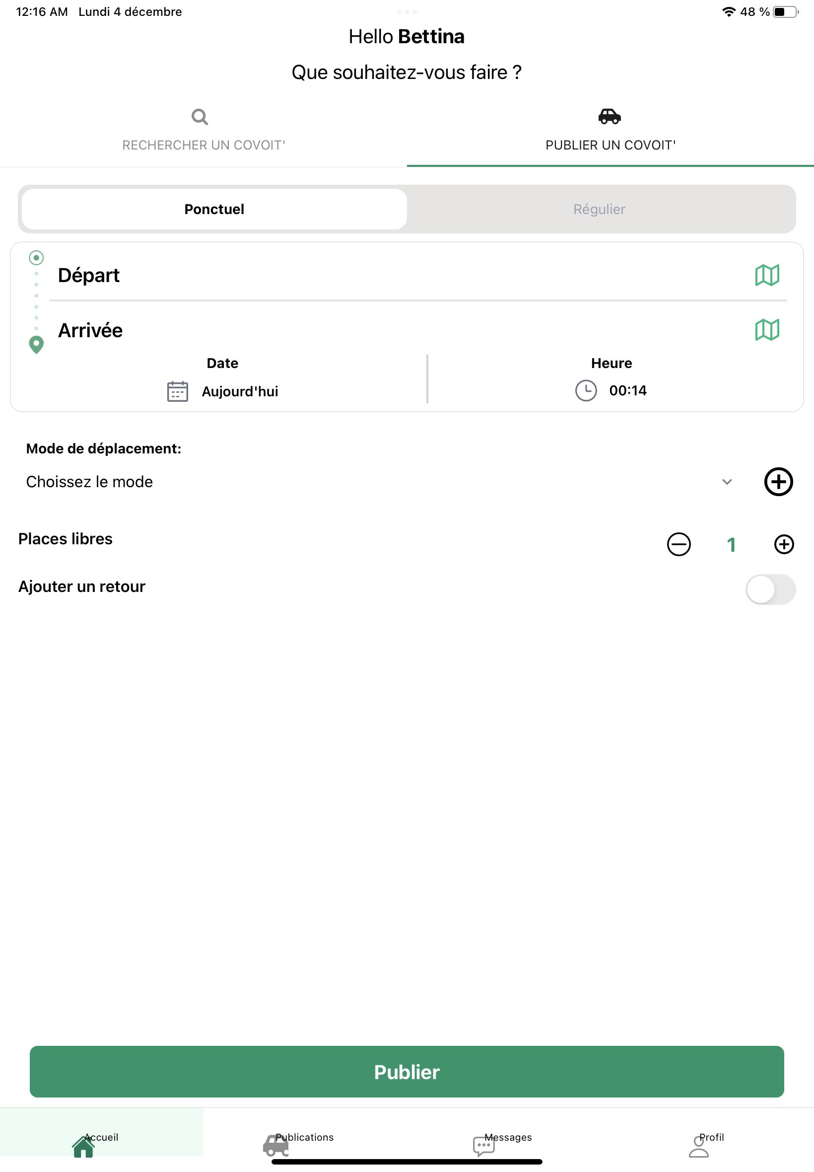Select the Ponctuel segment
Viewport: 814px width, 1172px height.
coord(214,209)
